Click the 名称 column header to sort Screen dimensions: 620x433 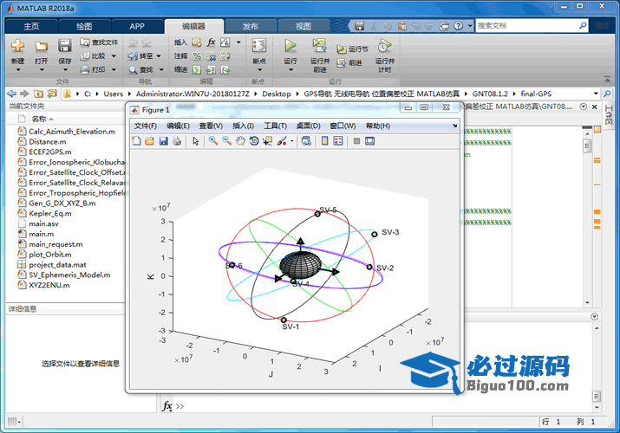pos(39,119)
